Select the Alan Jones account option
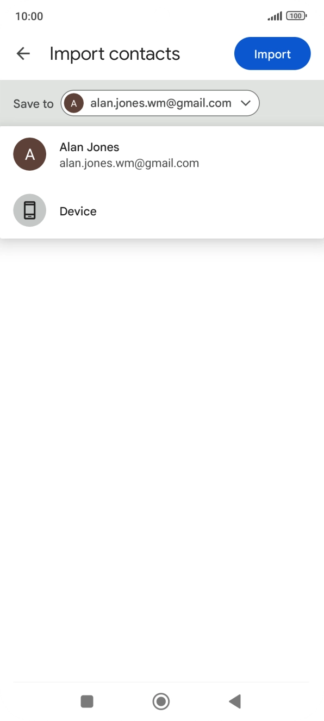The image size is (324, 721). pyautogui.click(x=162, y=154)
